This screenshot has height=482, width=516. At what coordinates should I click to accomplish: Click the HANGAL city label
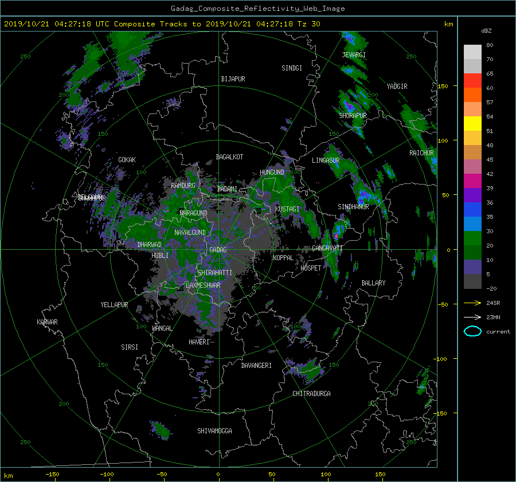click(162, 328)
